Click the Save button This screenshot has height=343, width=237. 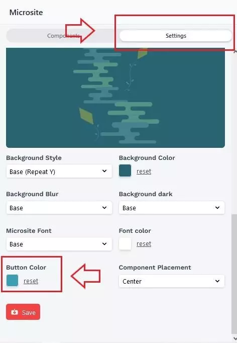coord(23,312)
